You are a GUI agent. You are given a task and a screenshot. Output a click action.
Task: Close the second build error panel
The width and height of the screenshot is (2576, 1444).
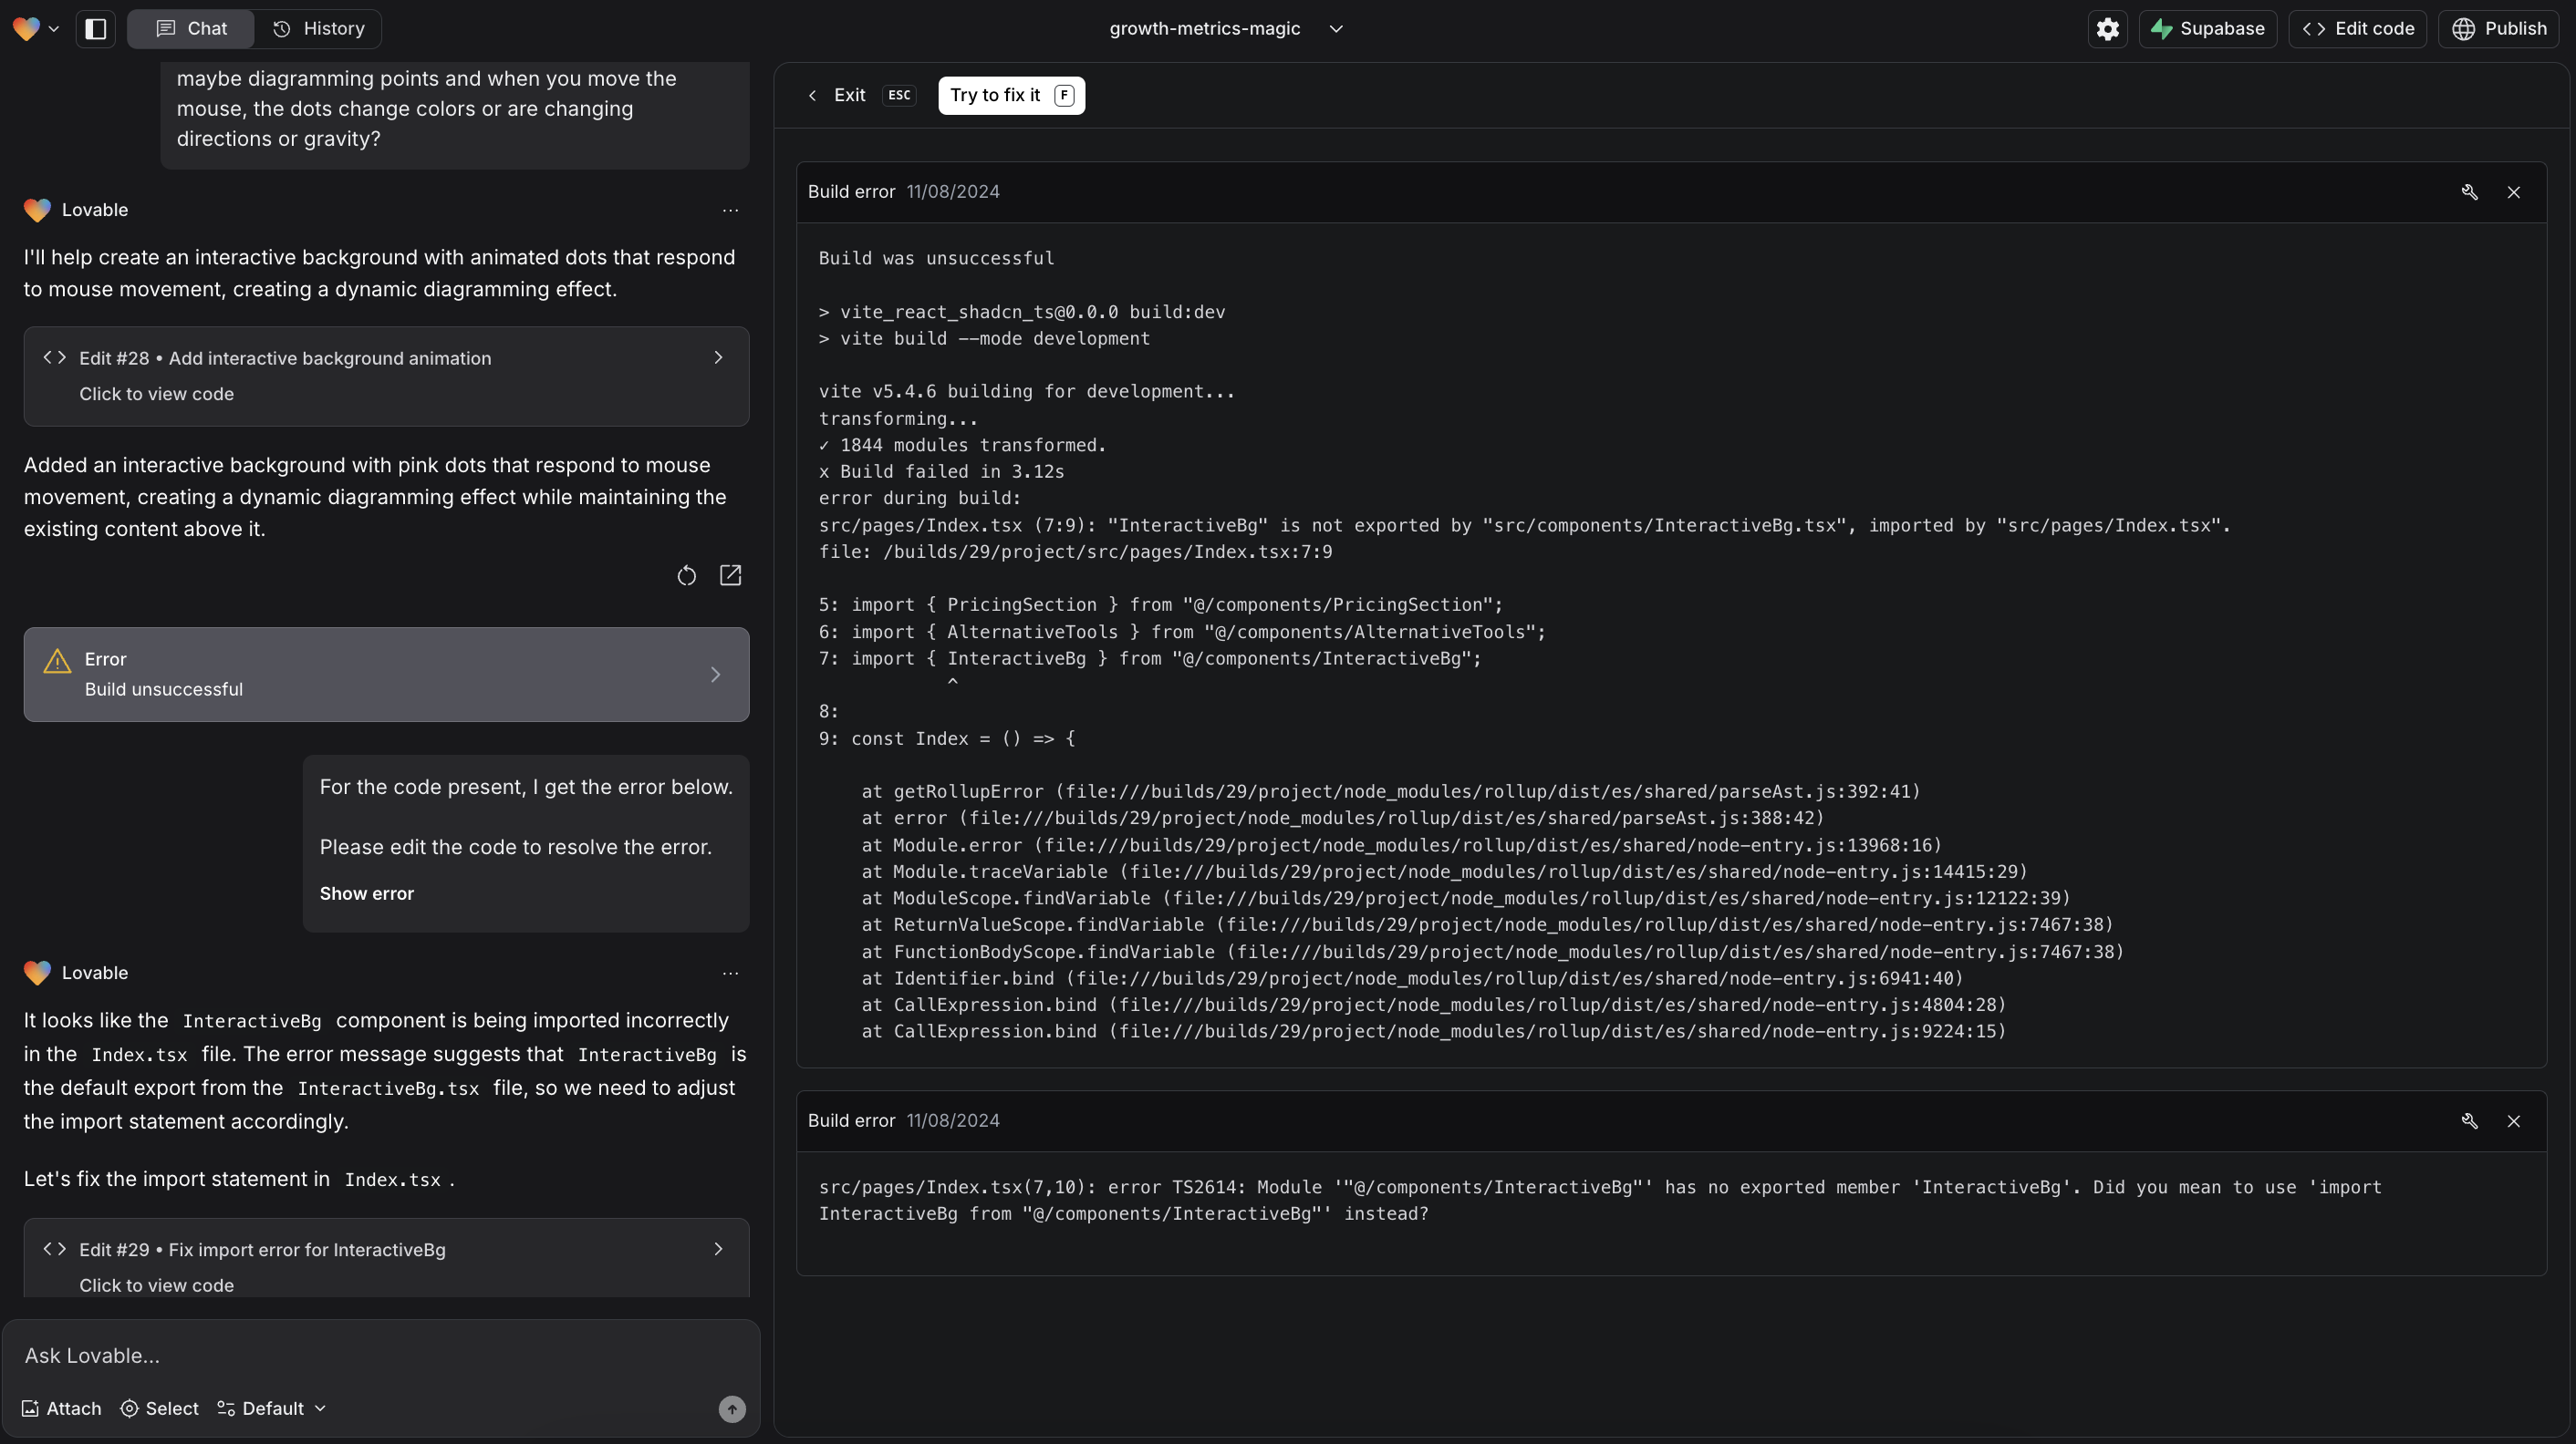[x=2514, y=1120]
